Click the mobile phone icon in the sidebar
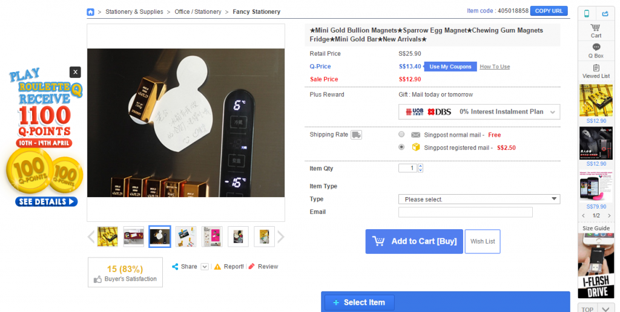This screenshot has height=312, width=620. click(x=587, y=13)
